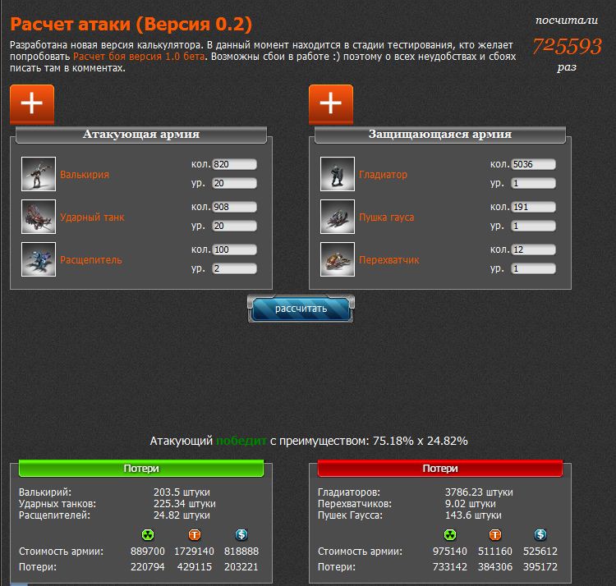Click the orange titanium icon under defender losses

click(495, 534)
